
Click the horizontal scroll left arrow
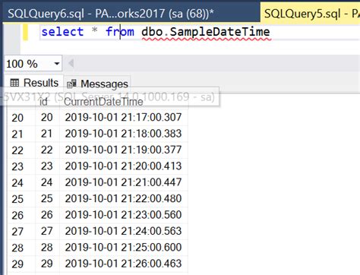[x=71, y=63]
